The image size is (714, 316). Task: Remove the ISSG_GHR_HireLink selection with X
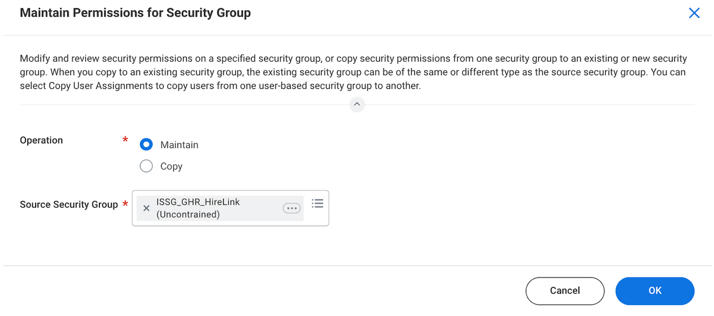[x=146, y=208]
